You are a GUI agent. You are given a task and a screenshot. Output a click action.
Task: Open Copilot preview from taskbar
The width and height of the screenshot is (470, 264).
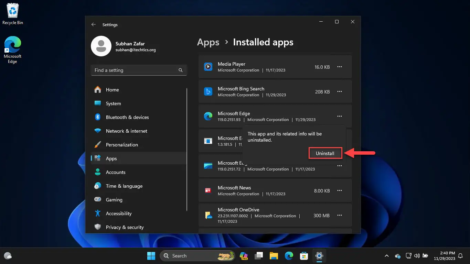pos(244,256)
